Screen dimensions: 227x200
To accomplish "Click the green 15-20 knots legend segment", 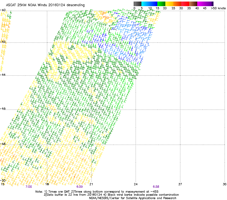I will [161, 4].
